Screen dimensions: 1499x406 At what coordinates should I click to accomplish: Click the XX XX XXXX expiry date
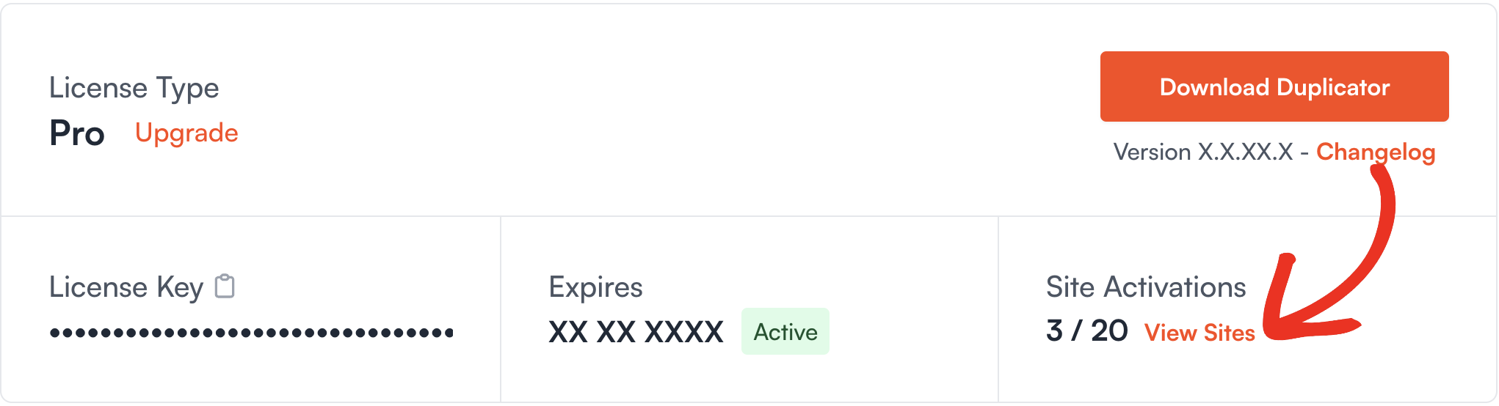pos(636,332)
